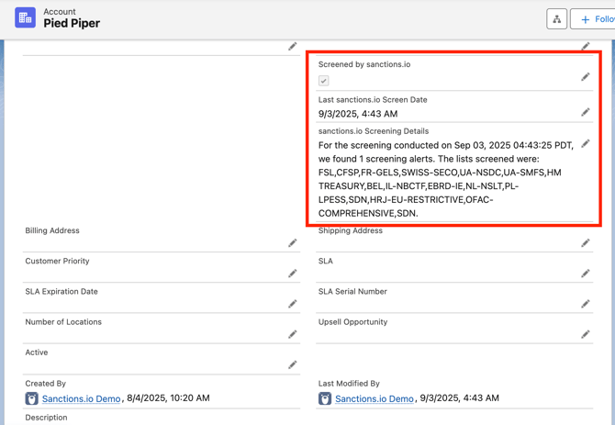
Task: Click the topmost left column pencil icon
Action: (292, 46)
